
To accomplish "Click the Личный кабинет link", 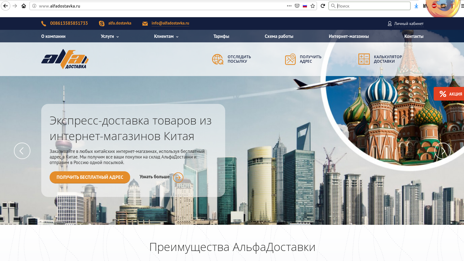I will [x=409, y=24].
